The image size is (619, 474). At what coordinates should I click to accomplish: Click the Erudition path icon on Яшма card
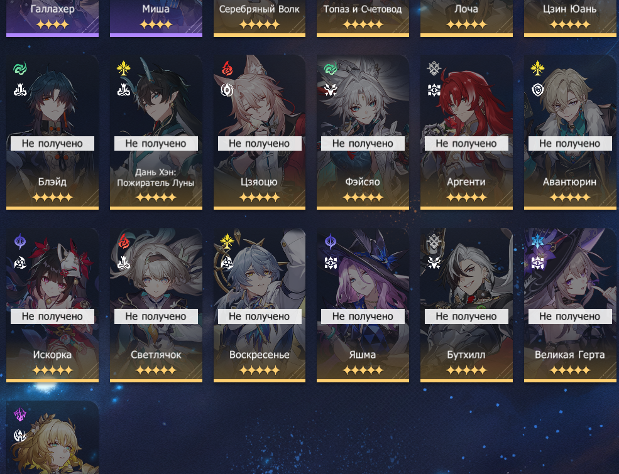coord(331,262)
